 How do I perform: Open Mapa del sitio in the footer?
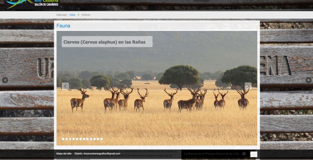[64, 154]
